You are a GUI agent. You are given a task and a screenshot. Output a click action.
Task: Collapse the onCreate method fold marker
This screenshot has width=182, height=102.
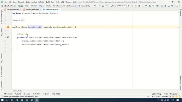coord(12,37)
